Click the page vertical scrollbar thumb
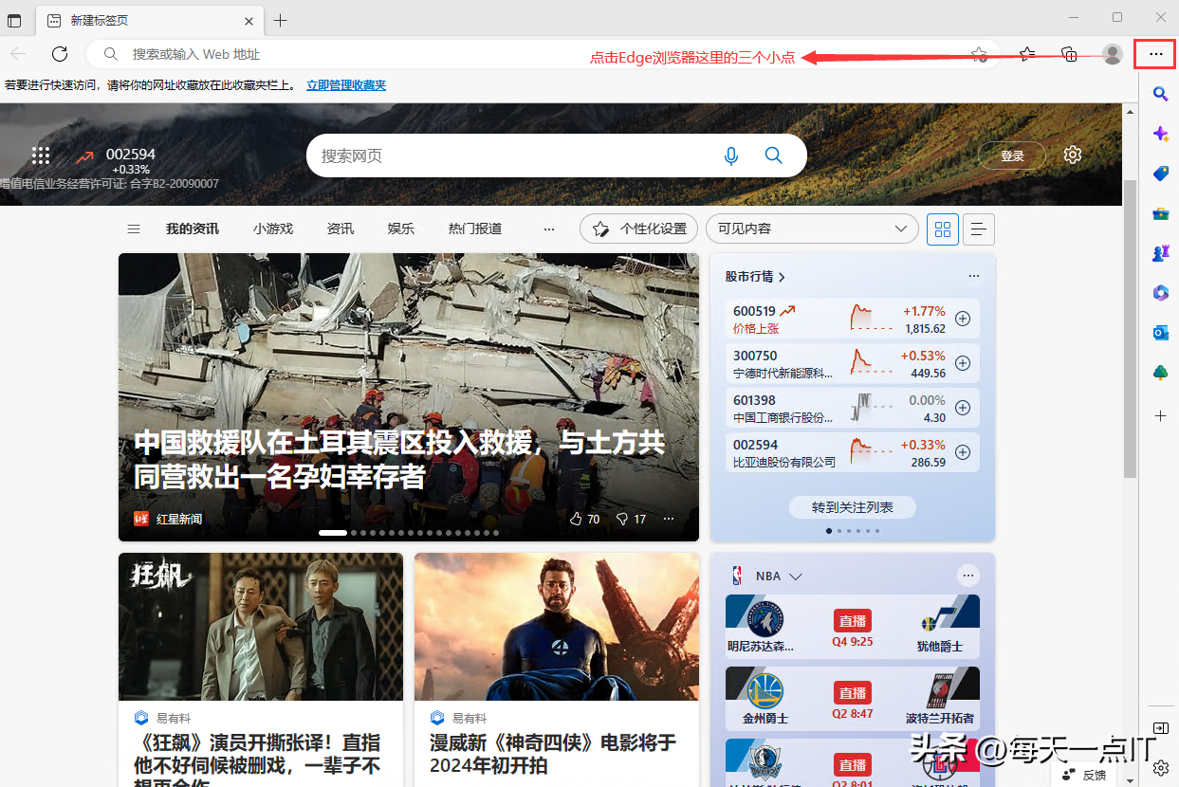Viewport: 1179px width, 787px height. pos(1130,327)
